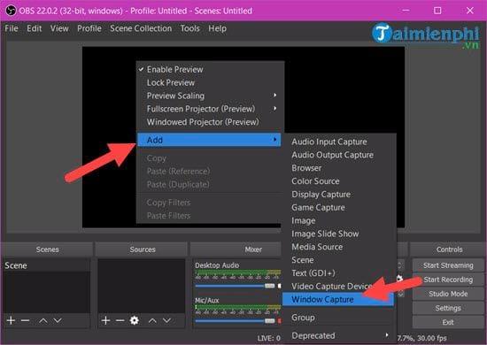Open source properties gear icon
The width and height of the screenshot is (487, 345).
[x=135, y=320]
